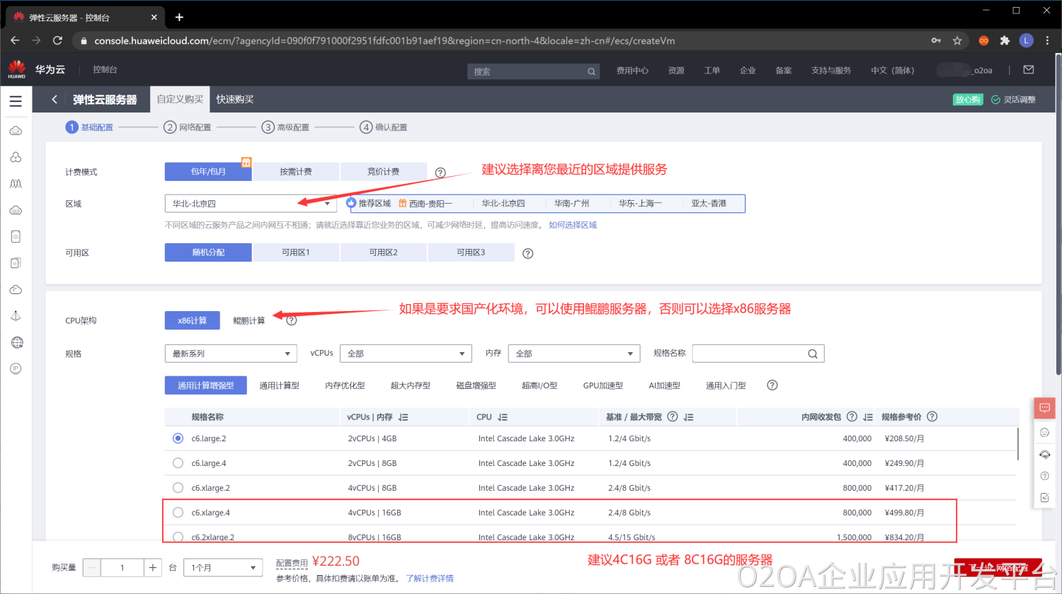Screen dimensions: 1062x594
Task: Go back using the arrow beside 弹性云服务器
Action: [x=55, y=100]
